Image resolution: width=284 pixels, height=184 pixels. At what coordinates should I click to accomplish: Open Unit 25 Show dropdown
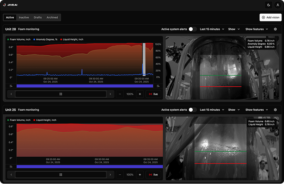click(234, 110)
